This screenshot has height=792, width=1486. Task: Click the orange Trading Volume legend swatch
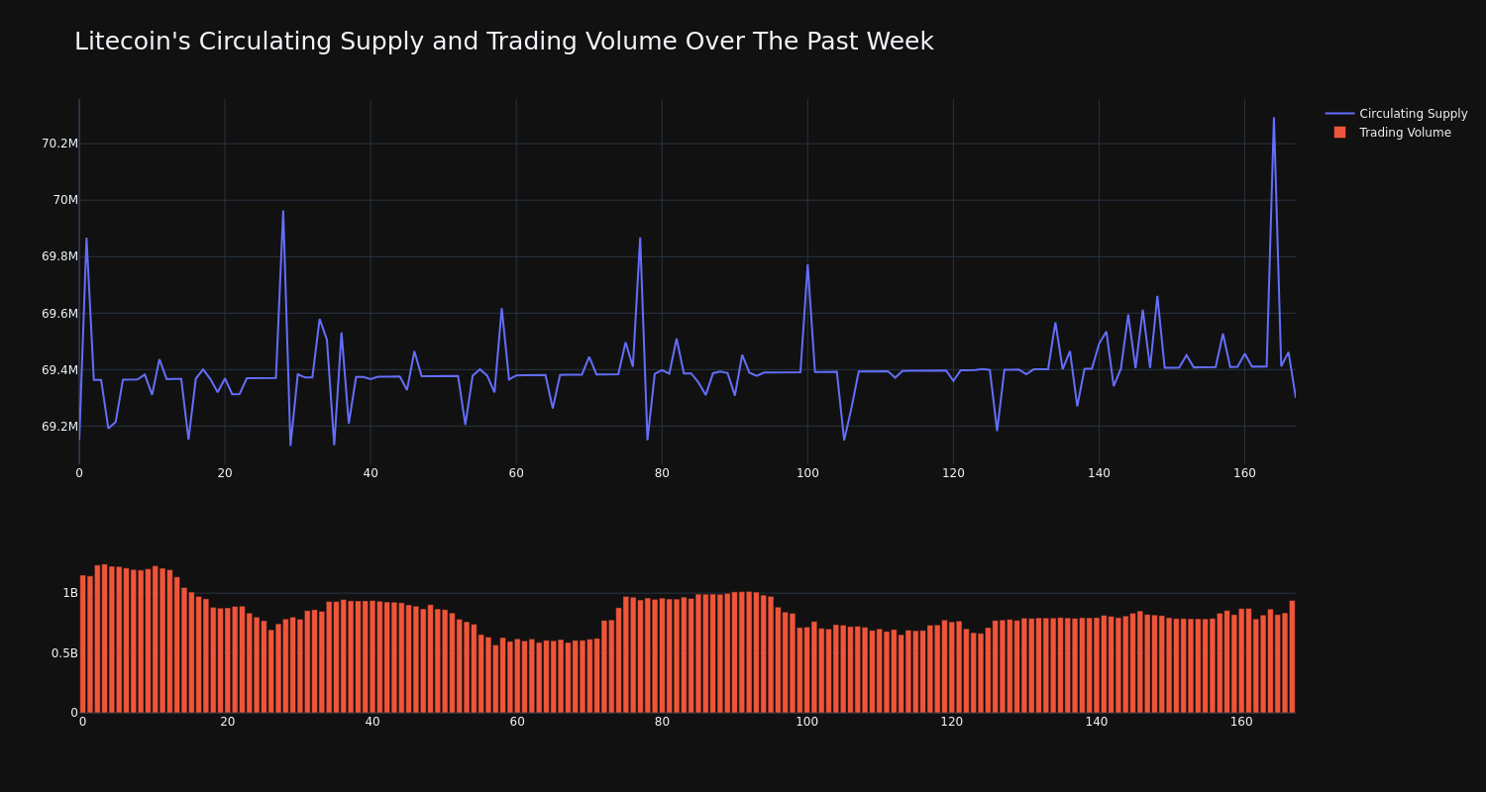point(1339,133)
